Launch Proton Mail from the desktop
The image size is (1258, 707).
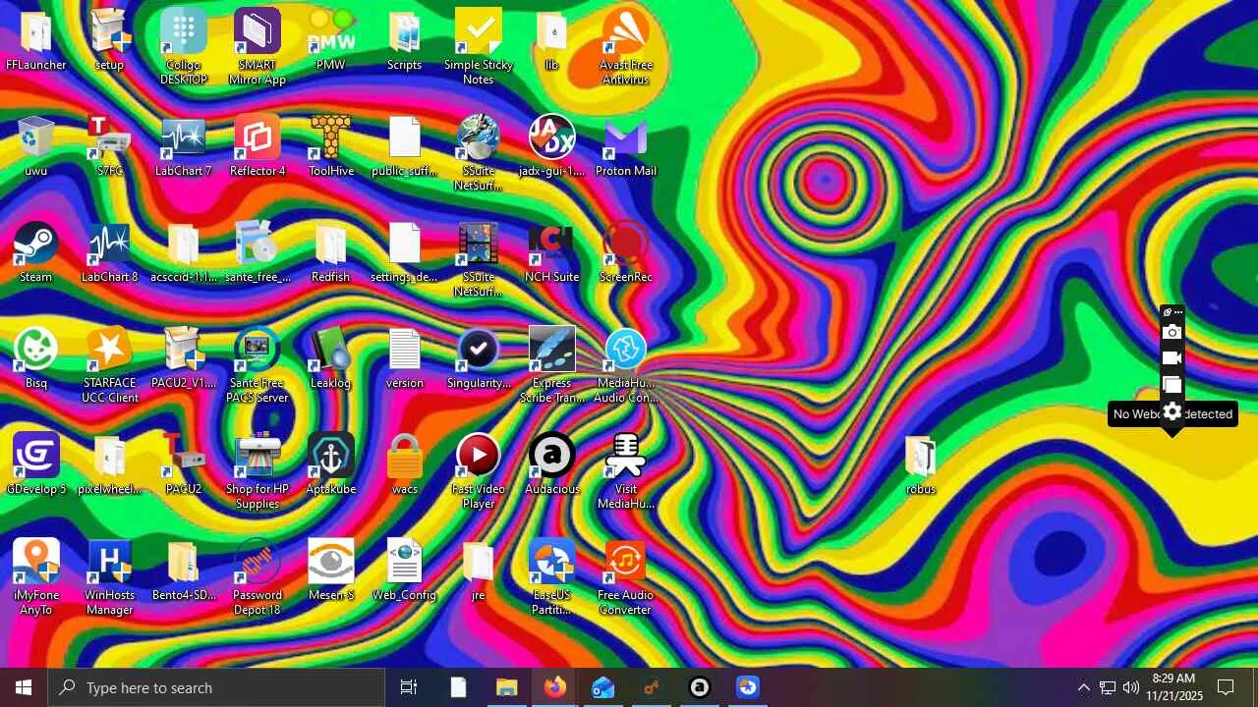626,146
